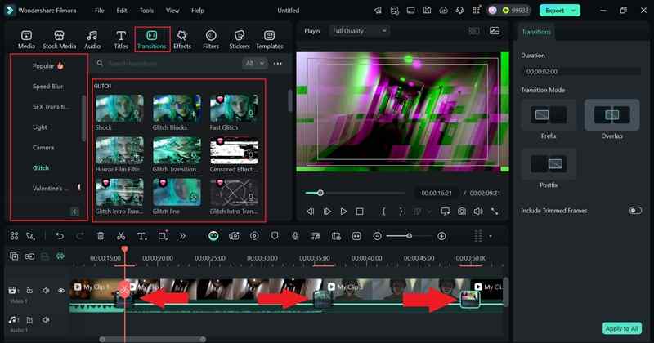654x343 pixels.
Task: Switch to the Effects tab
Action: tap(182, 40)
